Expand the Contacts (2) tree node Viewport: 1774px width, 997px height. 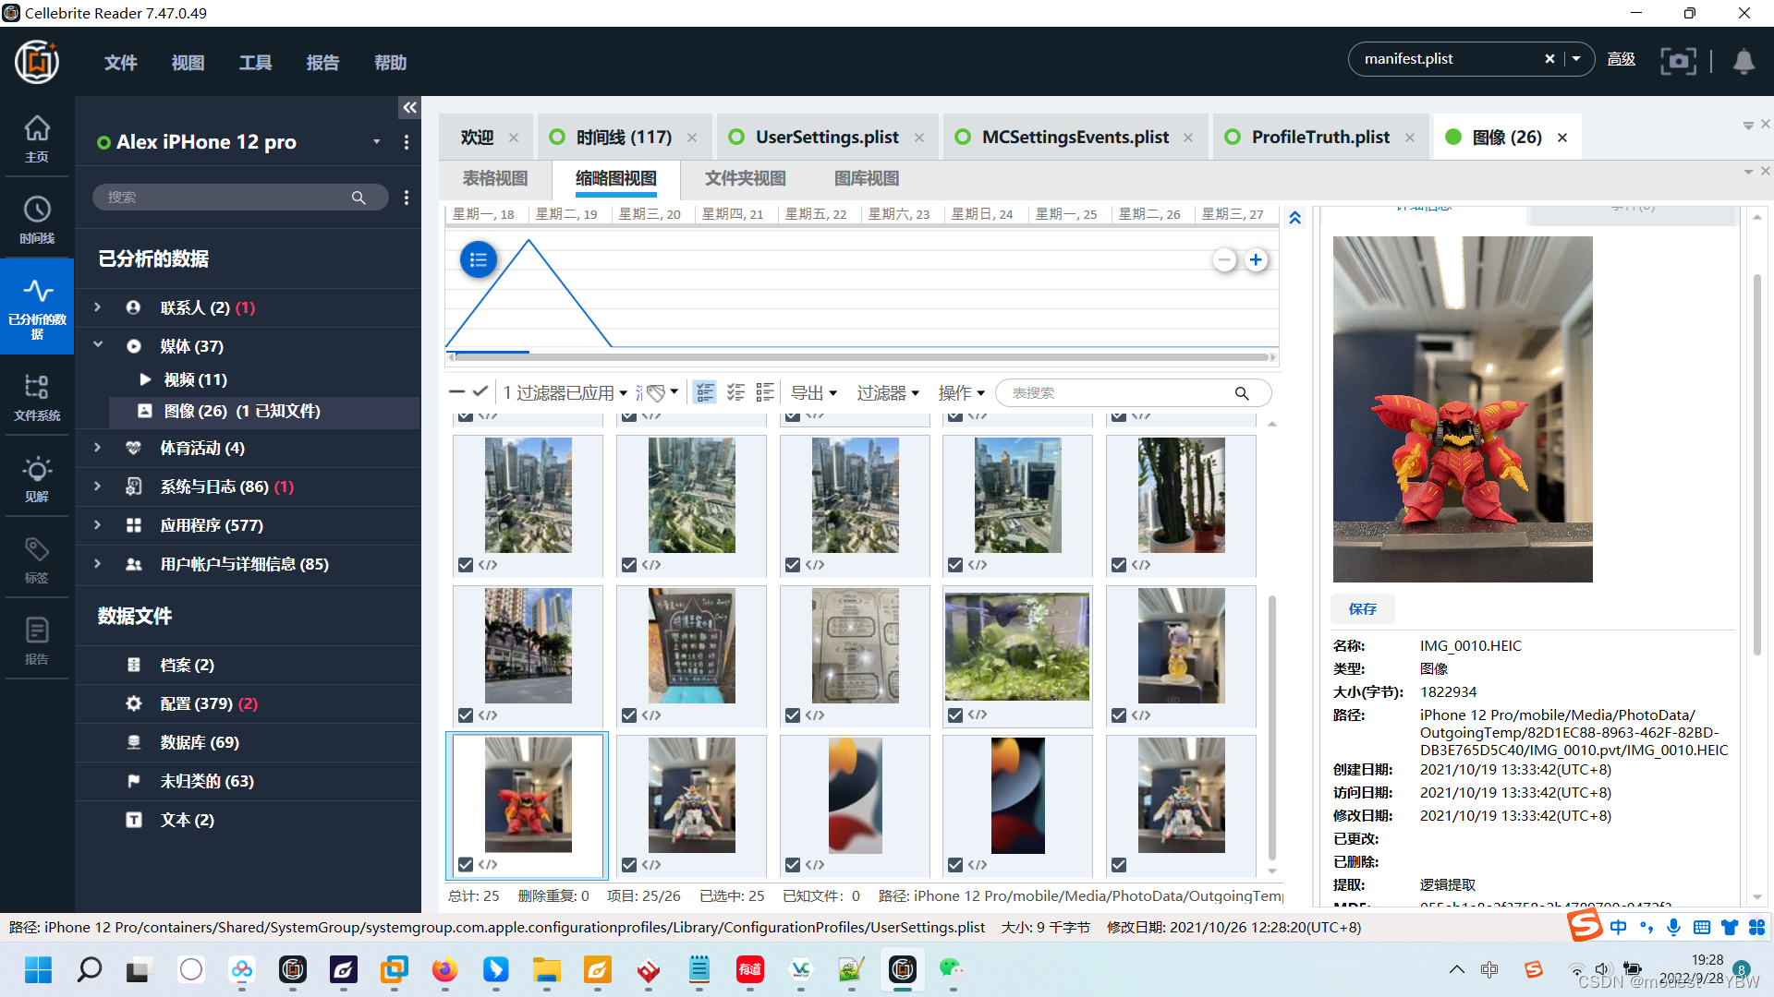point(98,307)
